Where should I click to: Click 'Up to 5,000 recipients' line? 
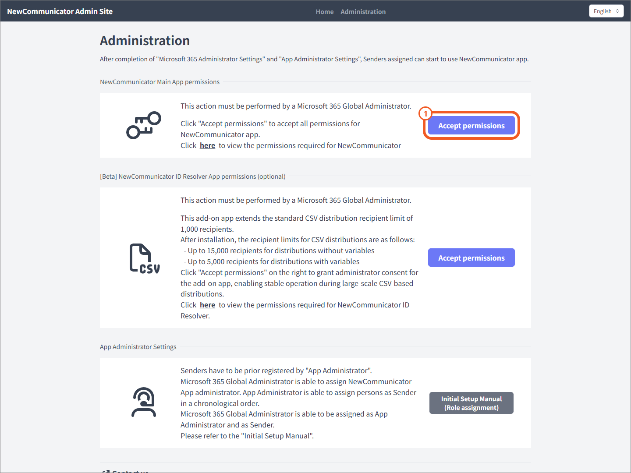click(x=272, y=261)
